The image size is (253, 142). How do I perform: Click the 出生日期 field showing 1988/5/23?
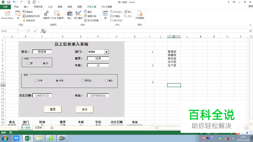pyautogui.click(x=42, y=95)
